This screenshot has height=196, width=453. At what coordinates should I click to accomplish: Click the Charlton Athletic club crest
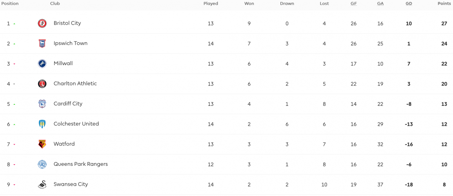coord(42,84)
